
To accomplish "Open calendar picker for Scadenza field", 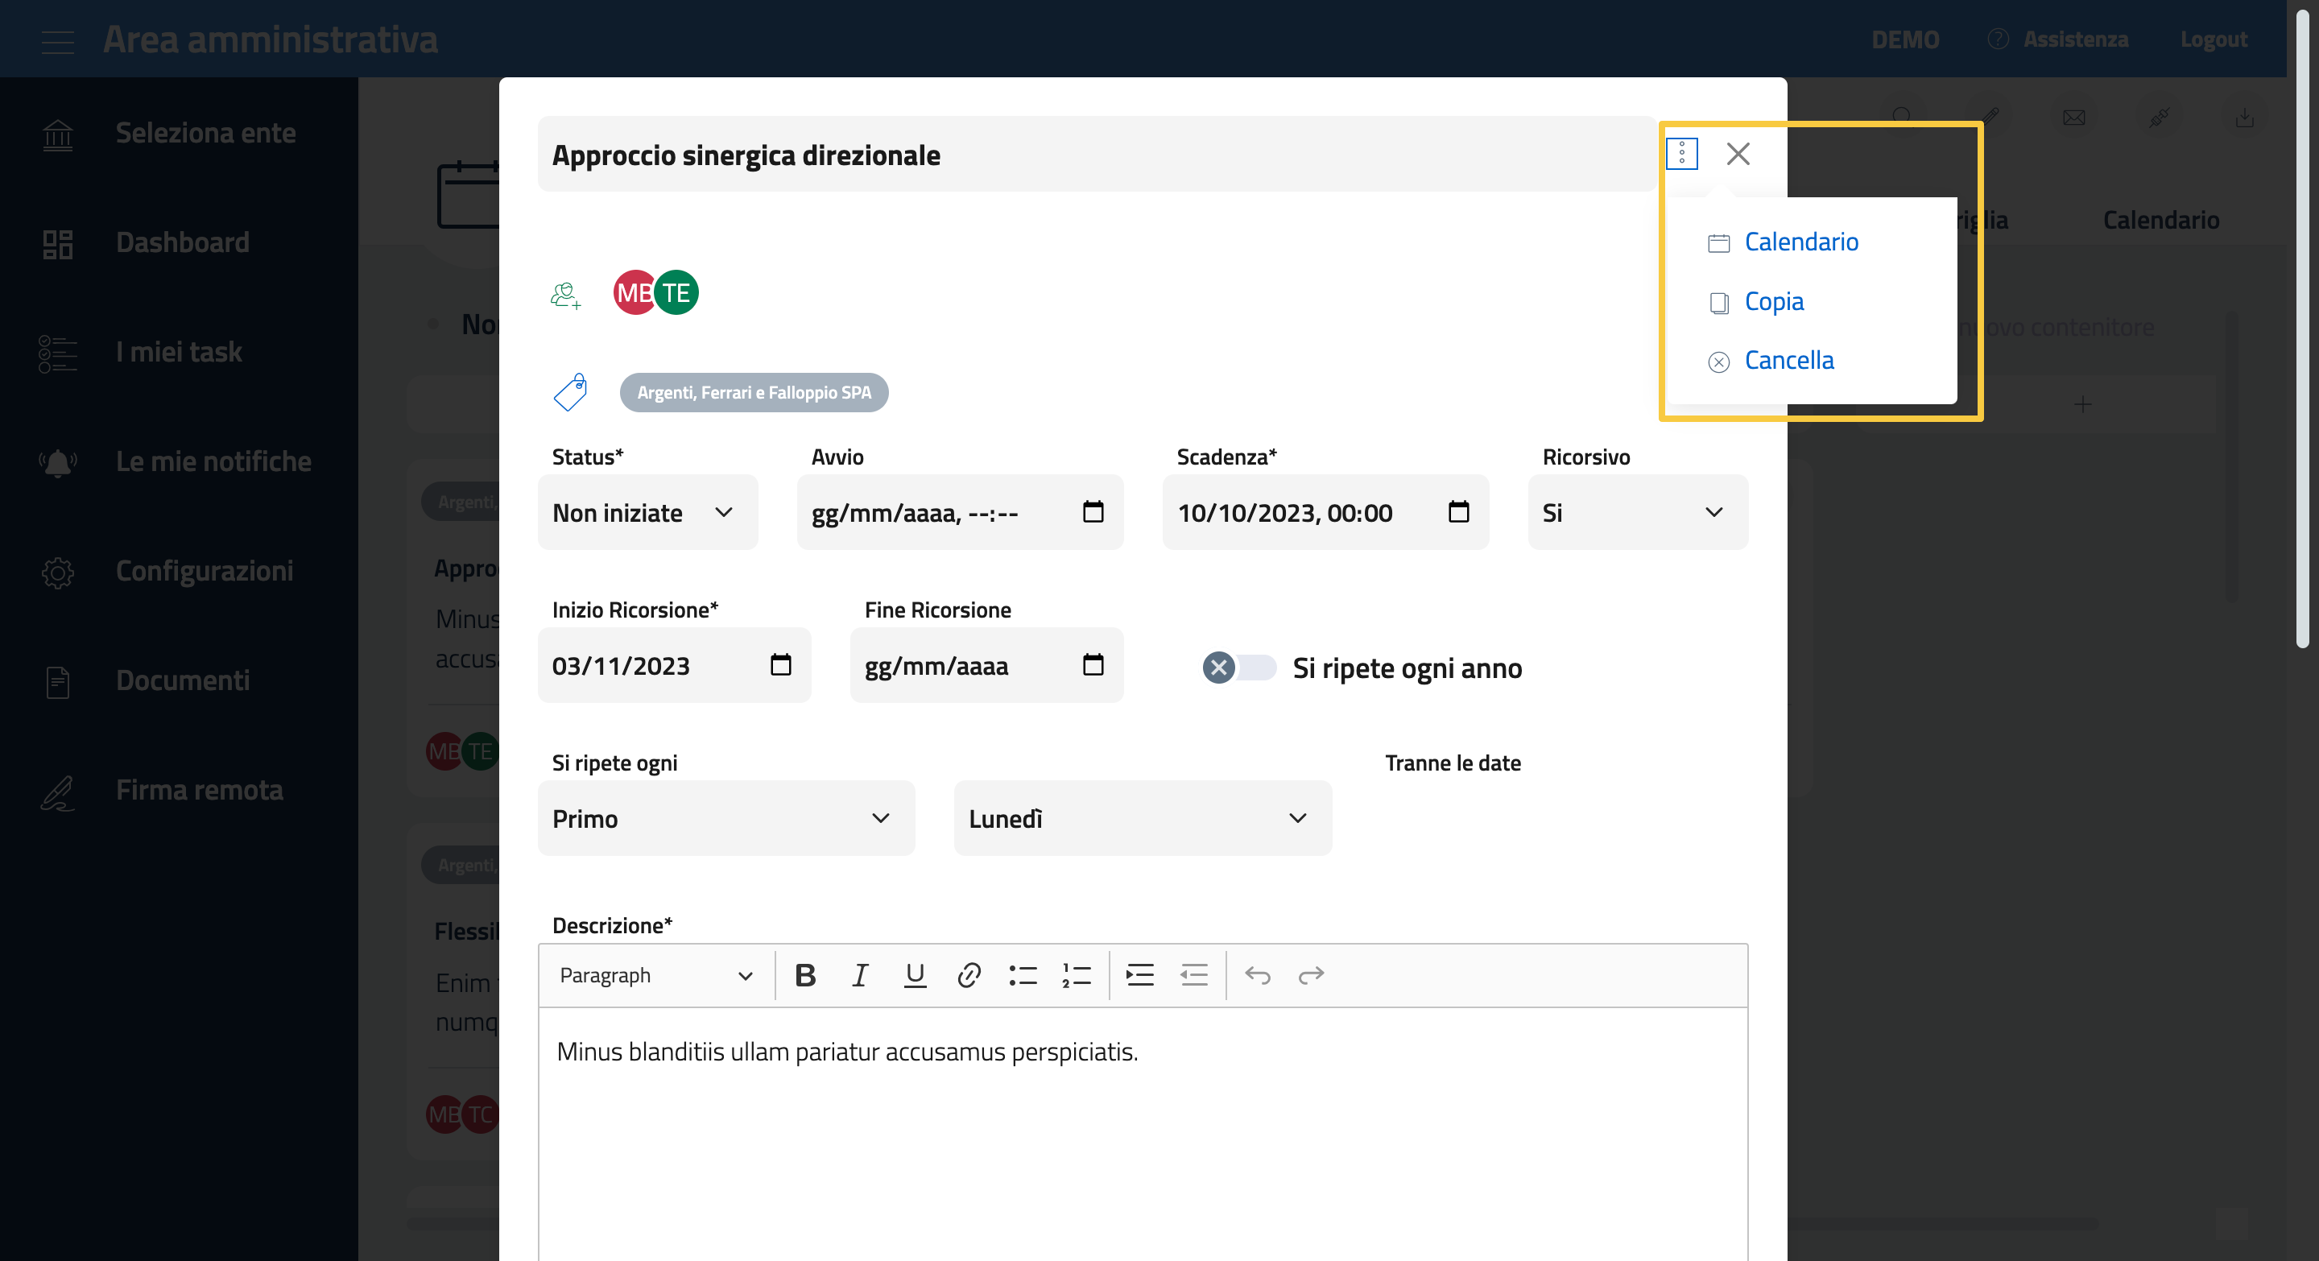I will pyautogui.click(x=1457, y=512).
